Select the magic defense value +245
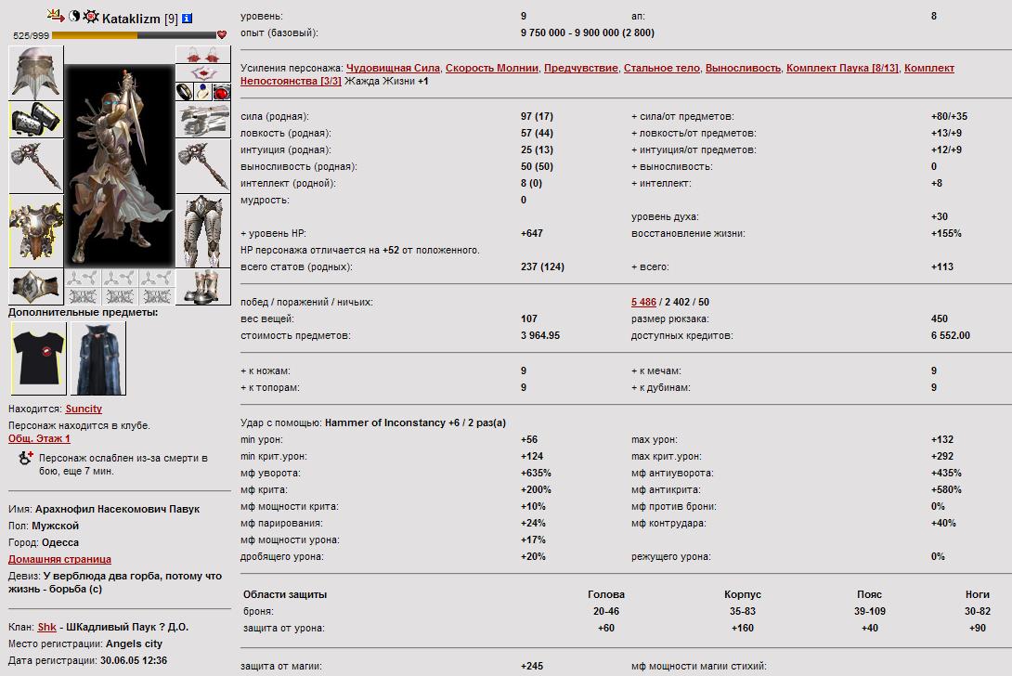Screen dimensions: 1012x676 tap(532, 666)
